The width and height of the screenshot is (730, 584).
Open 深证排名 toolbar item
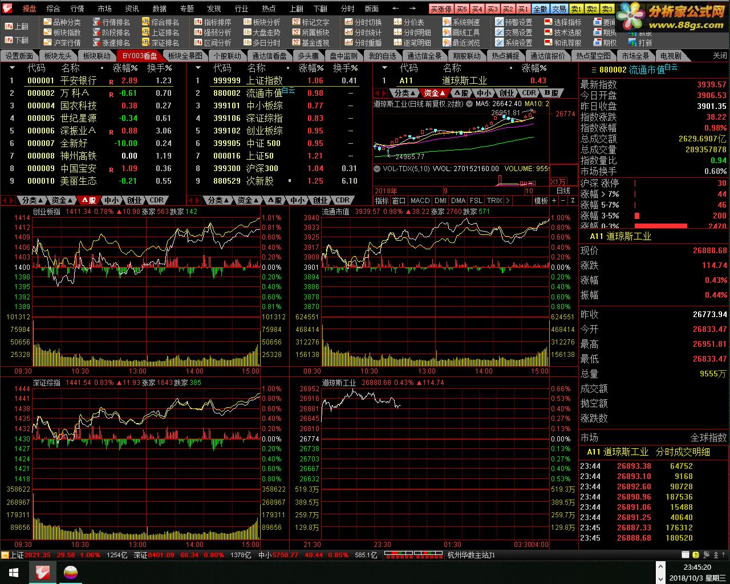[160, 43]
